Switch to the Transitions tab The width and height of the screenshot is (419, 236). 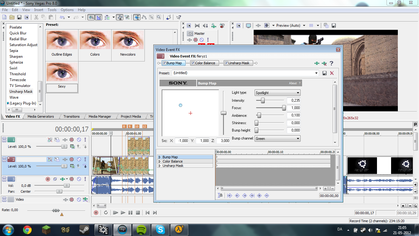pyautogui.click(x=71, y=116)
